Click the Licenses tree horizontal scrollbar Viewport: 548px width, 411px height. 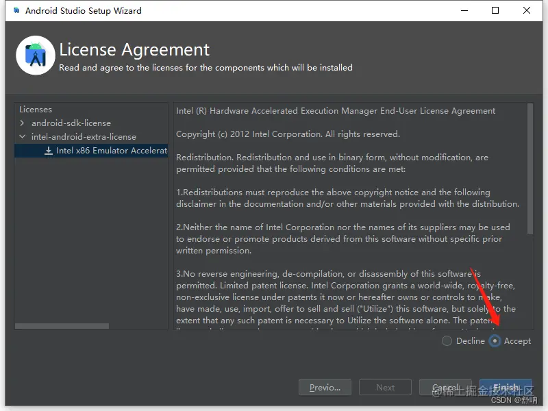coord(62,326)
